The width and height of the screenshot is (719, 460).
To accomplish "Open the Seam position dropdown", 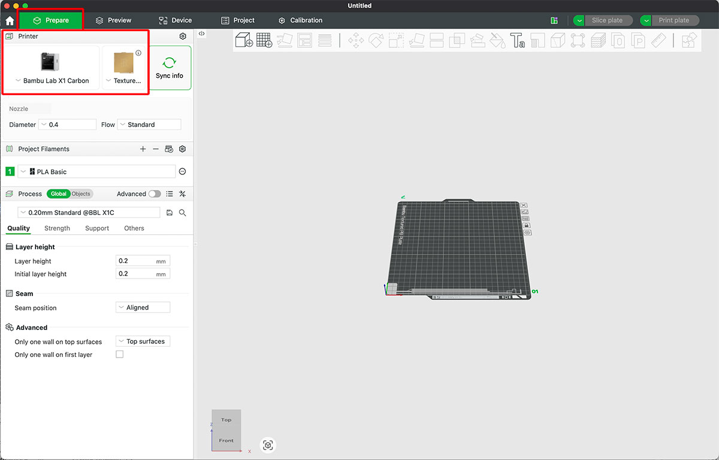I will [x=143, y=307].
